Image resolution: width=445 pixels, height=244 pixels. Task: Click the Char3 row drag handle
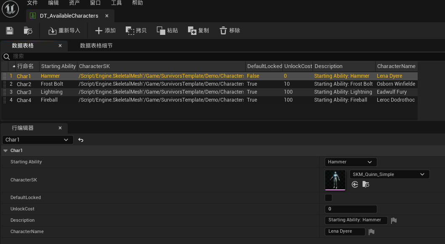point(5,92)
